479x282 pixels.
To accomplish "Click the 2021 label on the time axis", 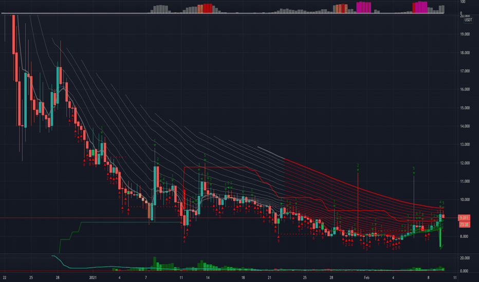I will (93, 277).
